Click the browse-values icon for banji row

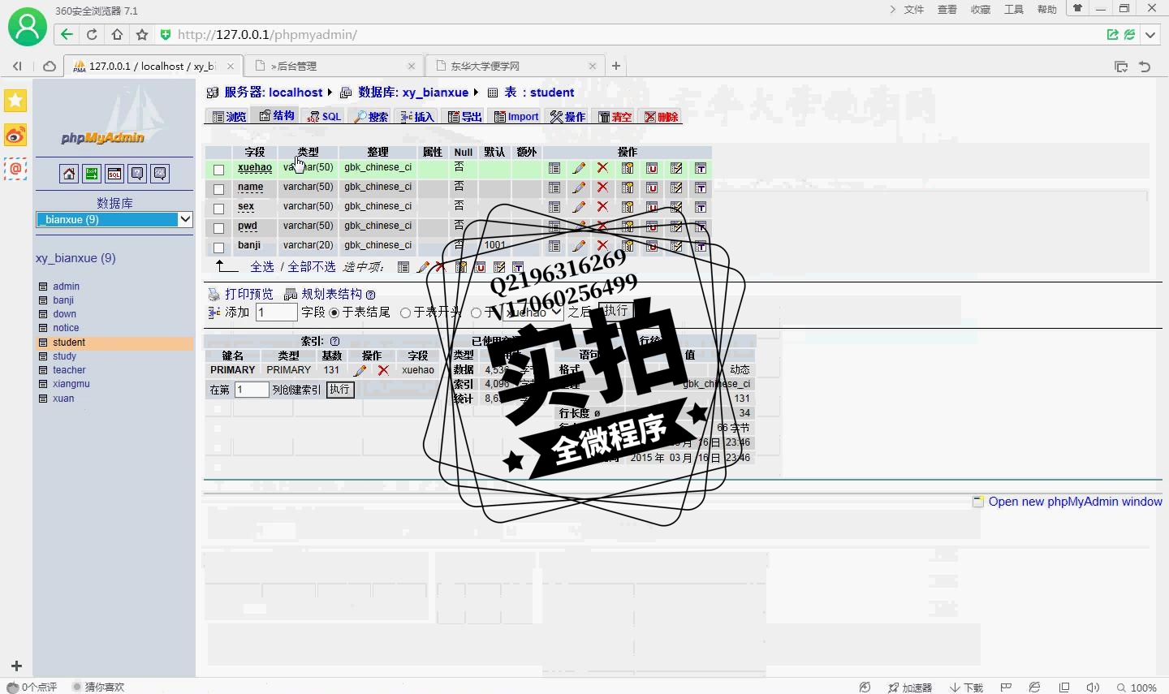click(x=554, y=246)
